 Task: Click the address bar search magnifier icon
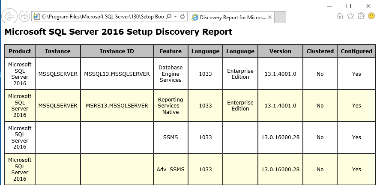click(169, 16)
